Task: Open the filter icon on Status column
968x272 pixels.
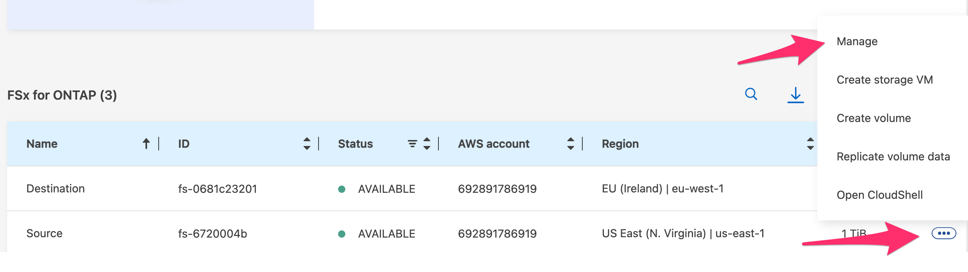Action: 412,143
